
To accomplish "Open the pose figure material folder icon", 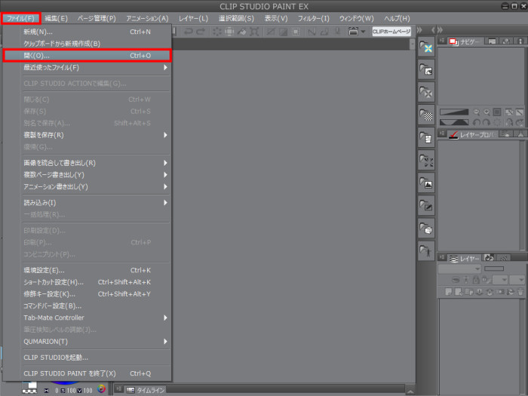I will 426,251.
